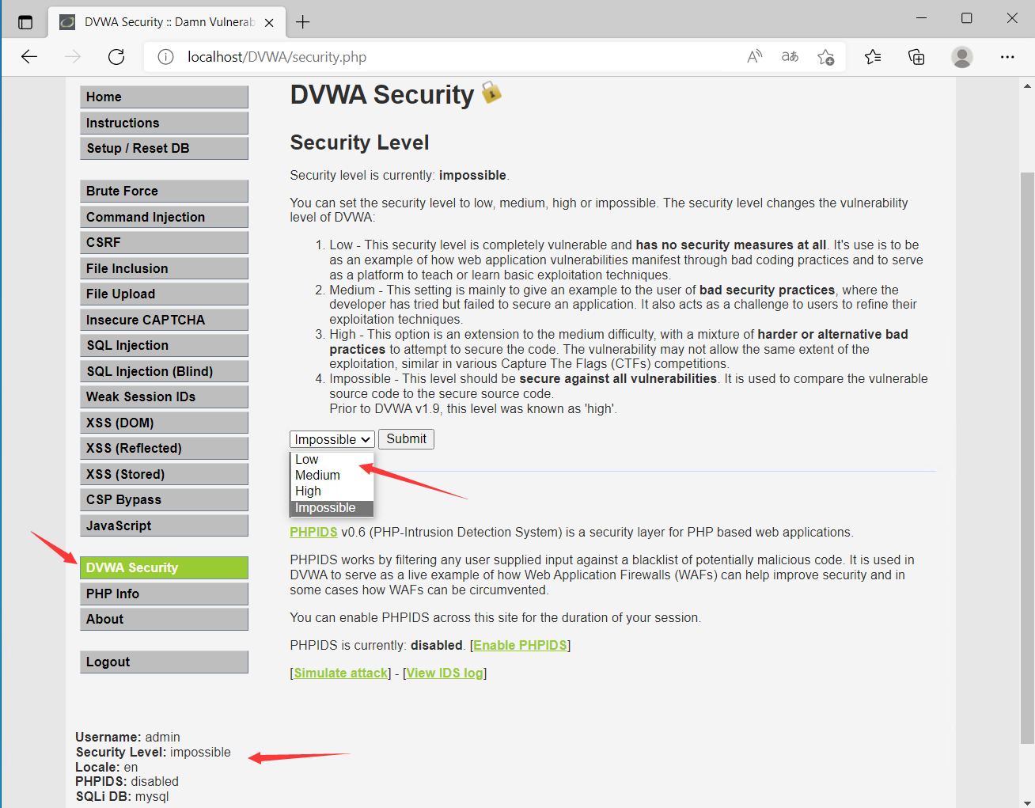
Task: Click the Submit button
Action: coord(406,439)
